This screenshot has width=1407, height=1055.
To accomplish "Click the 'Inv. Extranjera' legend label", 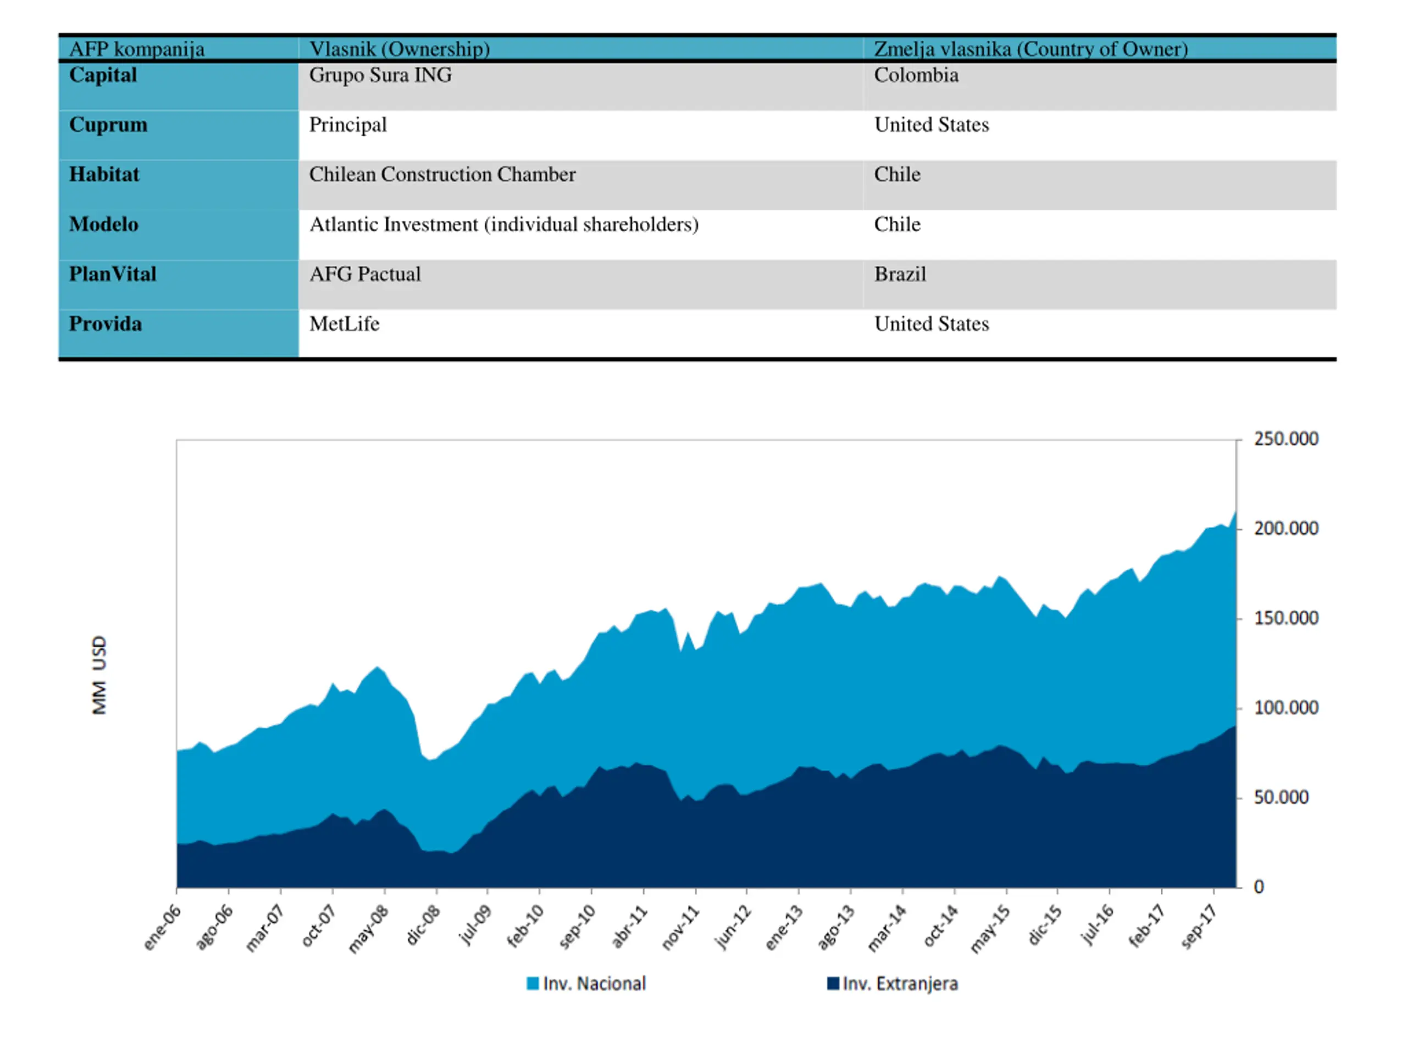I will pyautogui.click(x=900, y=983).
